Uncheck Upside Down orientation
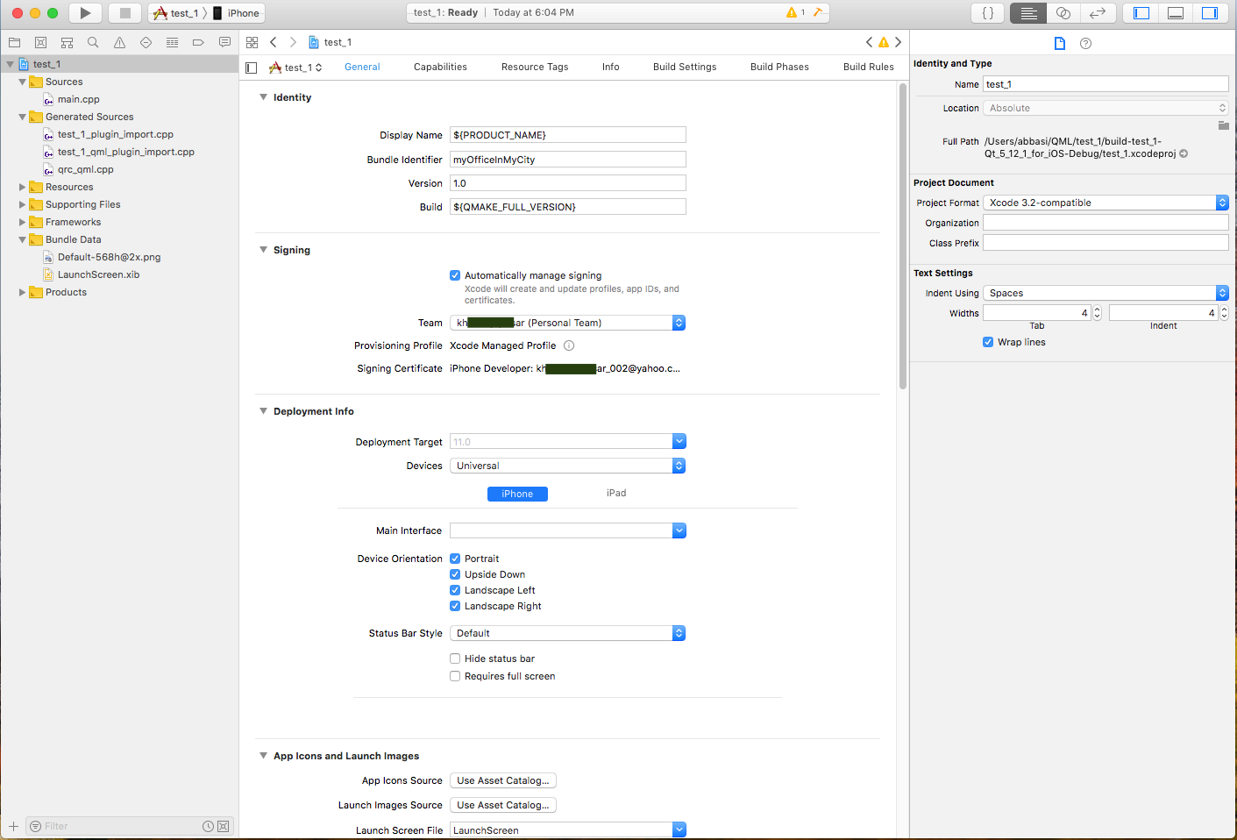 pyautogui.click(x=455, y=574)
